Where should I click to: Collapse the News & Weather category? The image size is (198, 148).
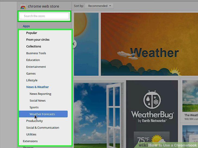tap(37, 87)
